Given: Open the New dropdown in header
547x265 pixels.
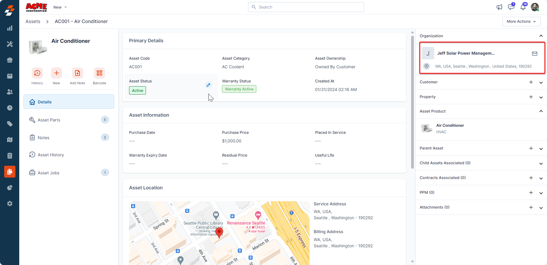Looking at the screenshot, I should [x=60, y=7].
